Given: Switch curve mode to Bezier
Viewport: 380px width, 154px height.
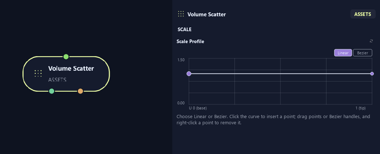Looking at the screenshot, I should 363,53.
